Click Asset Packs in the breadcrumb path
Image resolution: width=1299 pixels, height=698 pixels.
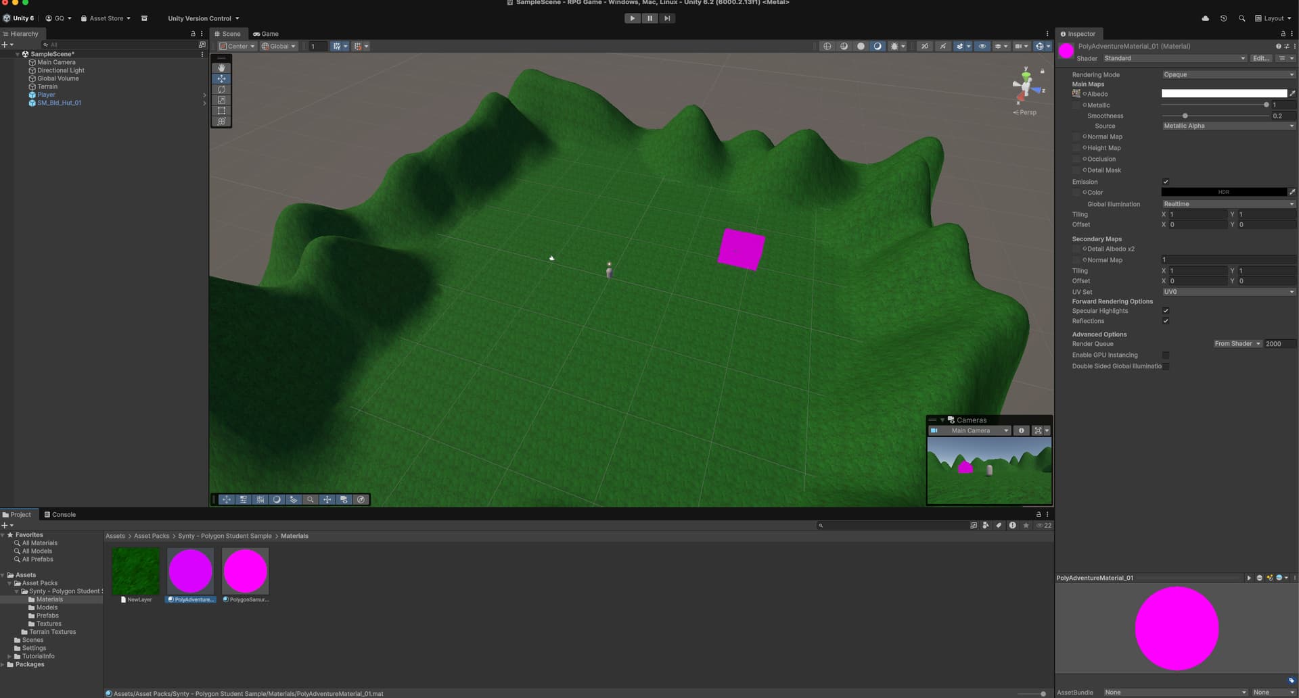[x=152, y=536]
